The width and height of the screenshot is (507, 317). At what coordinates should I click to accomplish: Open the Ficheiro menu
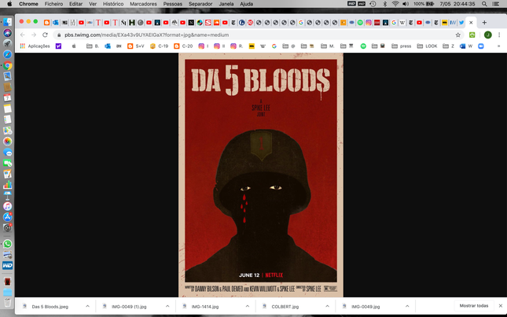(x=53, y=4)
